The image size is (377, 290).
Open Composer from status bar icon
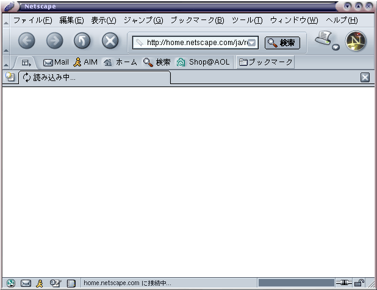click(x=56, y=283)
